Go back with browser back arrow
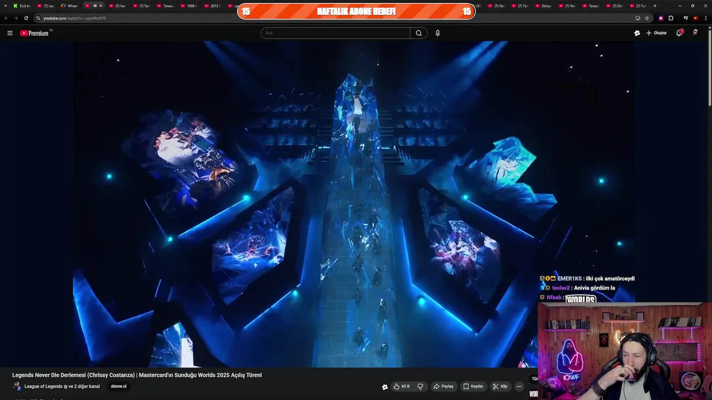The image size is (712, 400). [6, 18]
